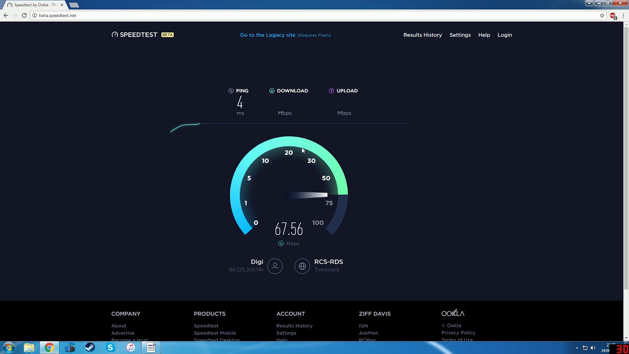Viewport: 629px width, 354px height.
Task: Click the volume icon in system tray
Action: (593, 348)
